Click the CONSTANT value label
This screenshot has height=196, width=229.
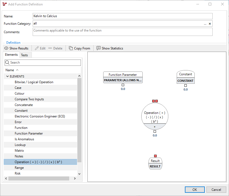tap(185, 81)
